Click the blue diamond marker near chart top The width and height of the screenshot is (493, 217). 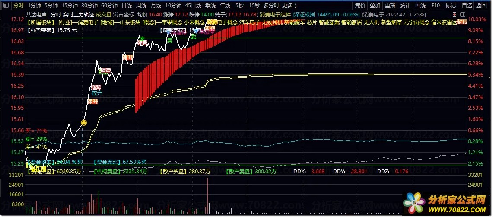click(197, 30)
